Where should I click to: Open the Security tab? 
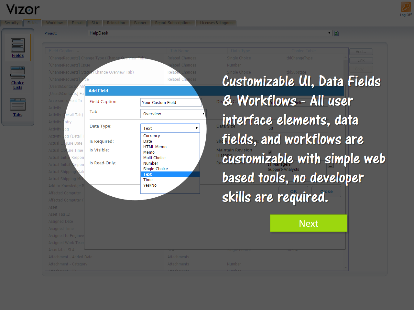click(11, 23)
